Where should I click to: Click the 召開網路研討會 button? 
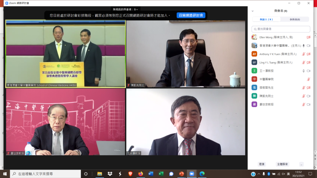(191, 15)
